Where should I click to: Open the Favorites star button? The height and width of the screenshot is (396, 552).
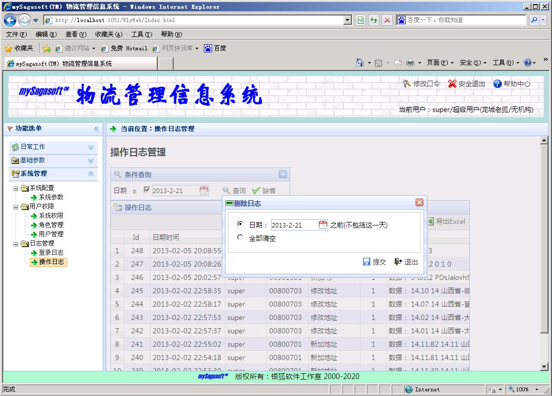tap(20, 48)
